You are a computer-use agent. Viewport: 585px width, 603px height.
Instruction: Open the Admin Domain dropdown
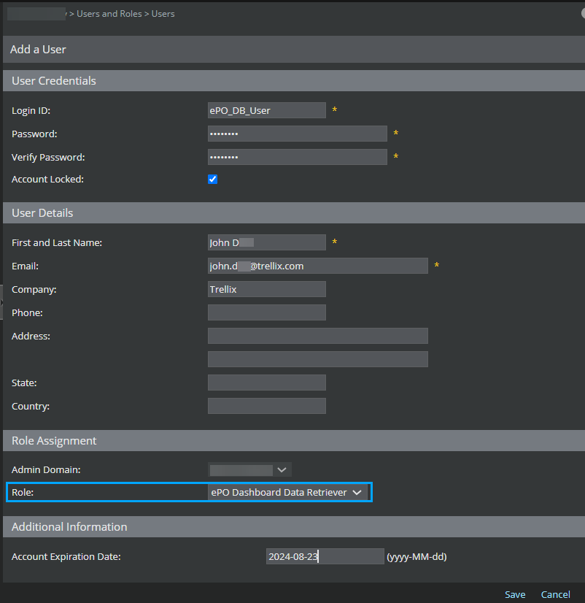coord(249,470)
